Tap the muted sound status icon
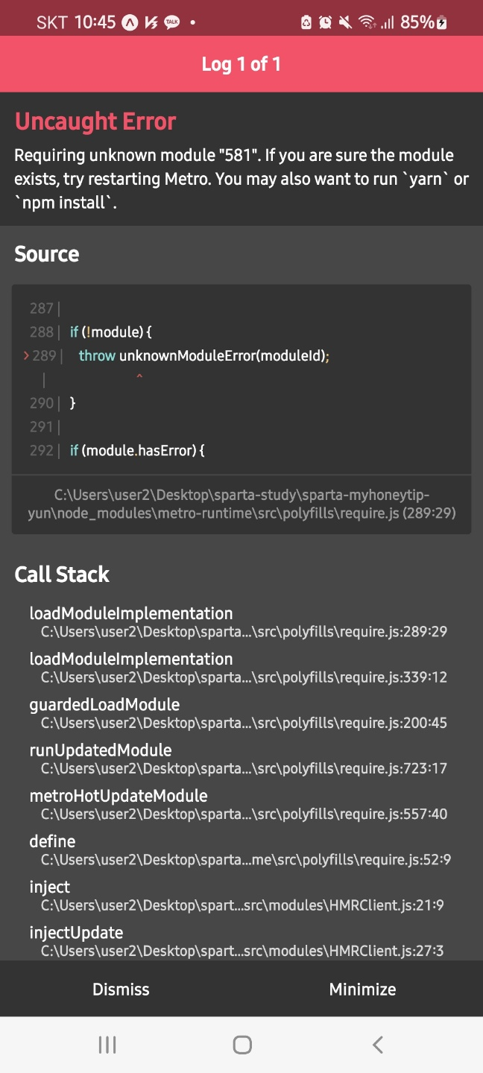483x1073 pixels. [x=345, y=22]
